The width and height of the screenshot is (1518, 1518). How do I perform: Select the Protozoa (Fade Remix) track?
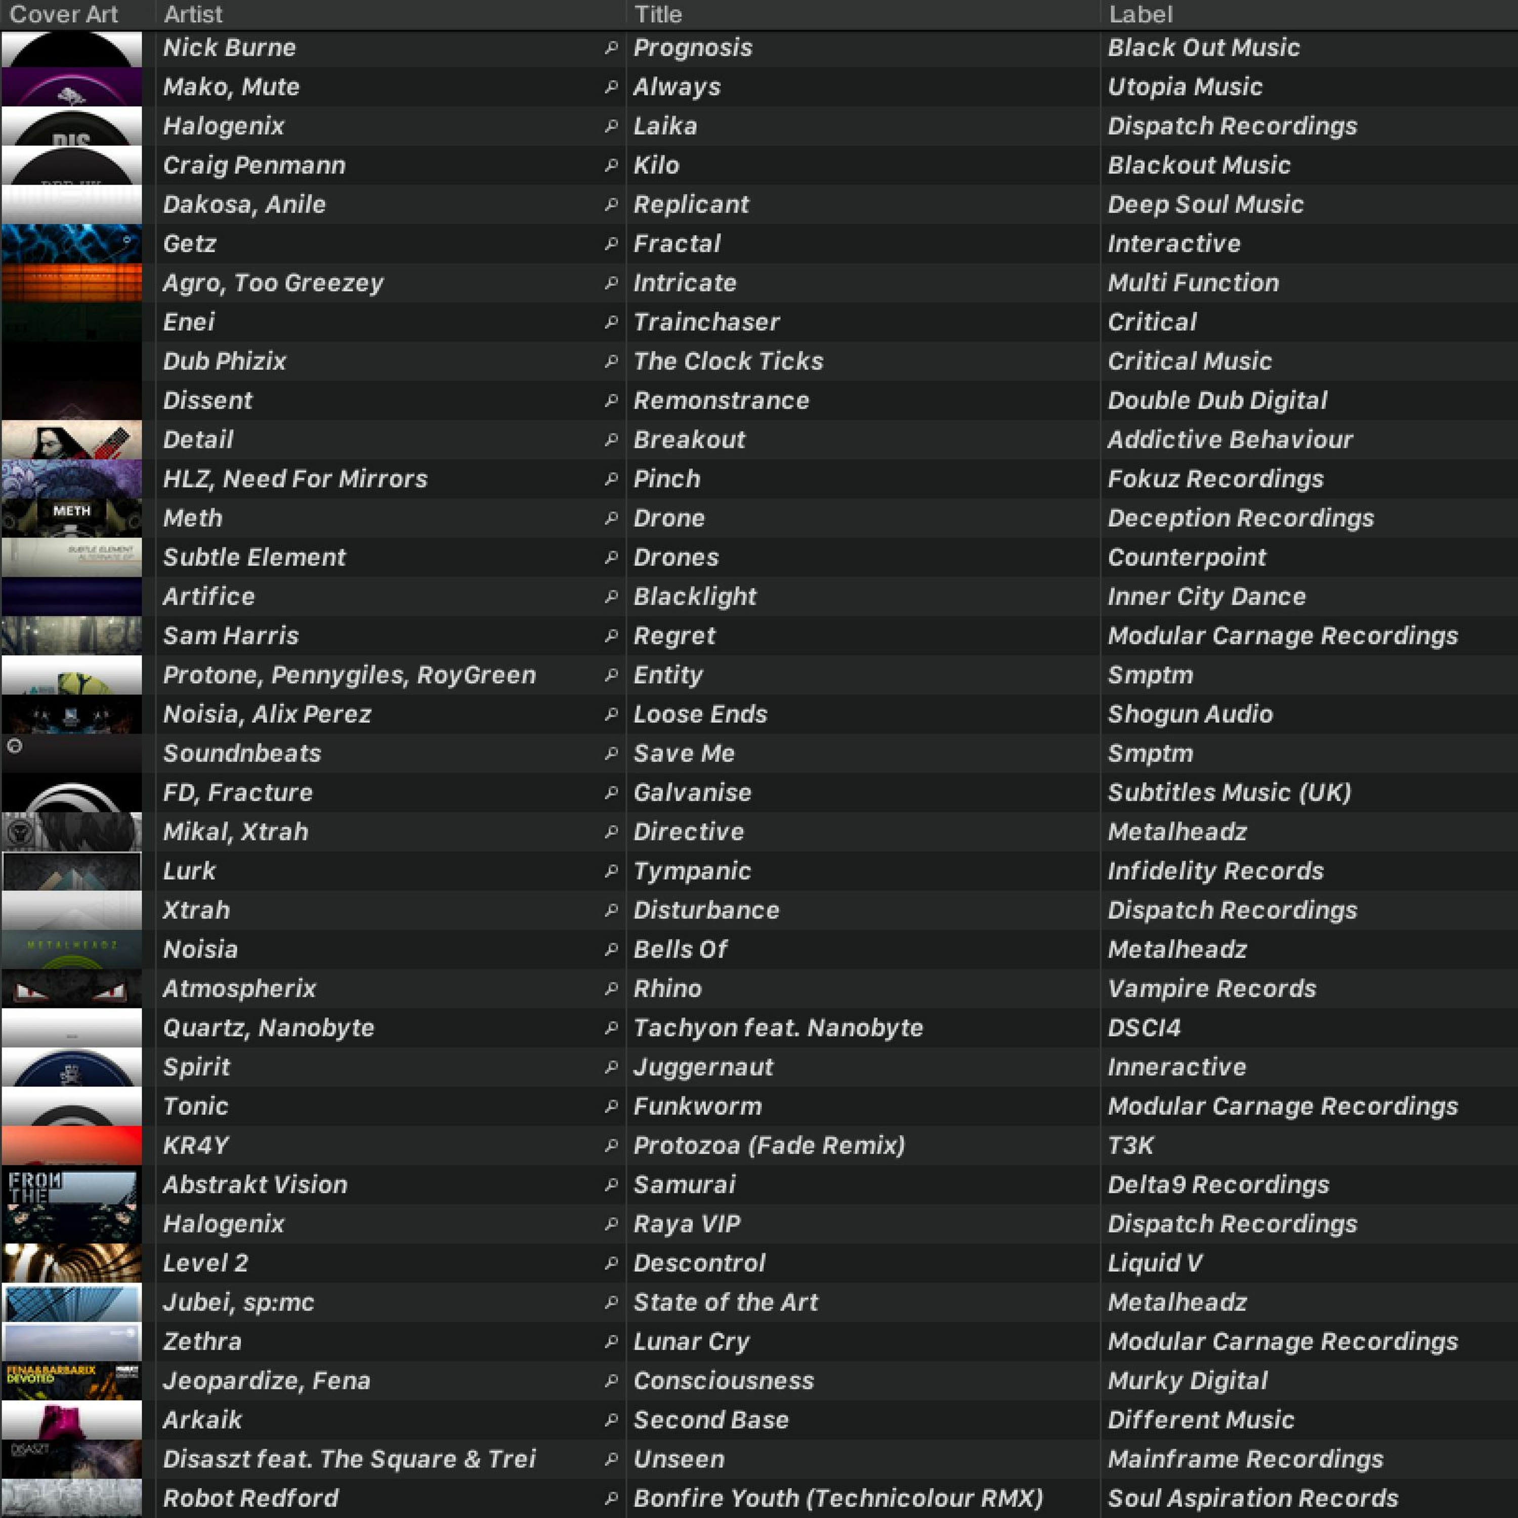click(769, 1146)
